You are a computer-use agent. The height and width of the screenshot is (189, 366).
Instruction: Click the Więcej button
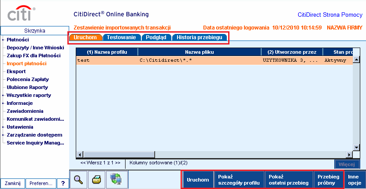click(347, 164)
